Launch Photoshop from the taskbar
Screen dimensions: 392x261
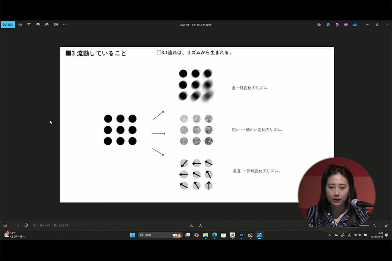click(x=241, y=235)
